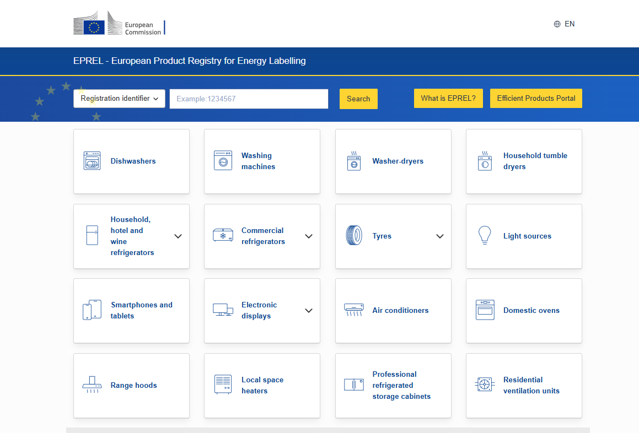Click the Commercial refrigerators label text

tap(263, 236)
